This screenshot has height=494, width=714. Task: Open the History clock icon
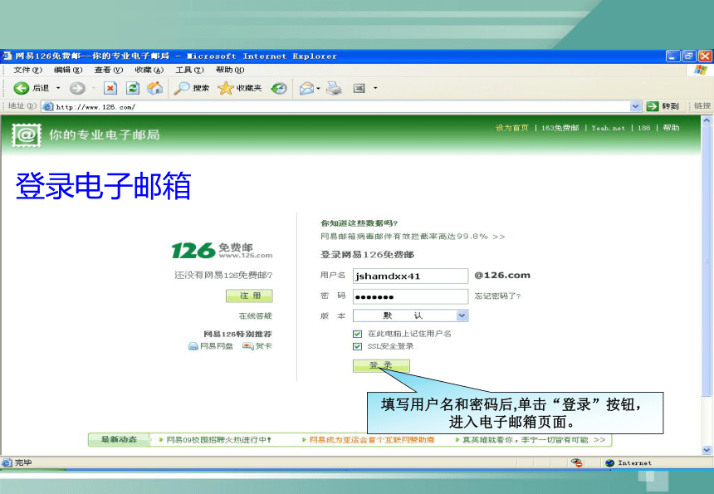[x=279, y=88]
